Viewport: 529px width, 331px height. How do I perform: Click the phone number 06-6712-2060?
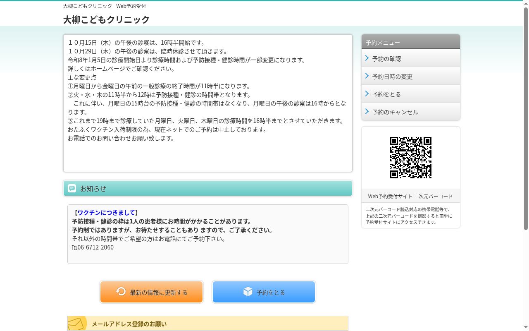tap(95, 247)
